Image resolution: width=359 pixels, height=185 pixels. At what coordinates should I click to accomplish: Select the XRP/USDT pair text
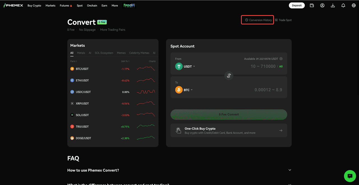82,103
